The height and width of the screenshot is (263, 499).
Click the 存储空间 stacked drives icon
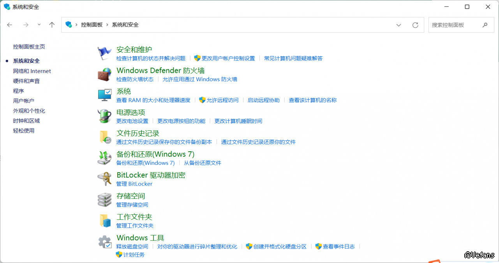click(x=104, y=200)
